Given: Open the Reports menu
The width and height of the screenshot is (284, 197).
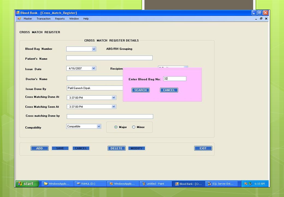Looking at the screenshot, I should tap(60, 19).
